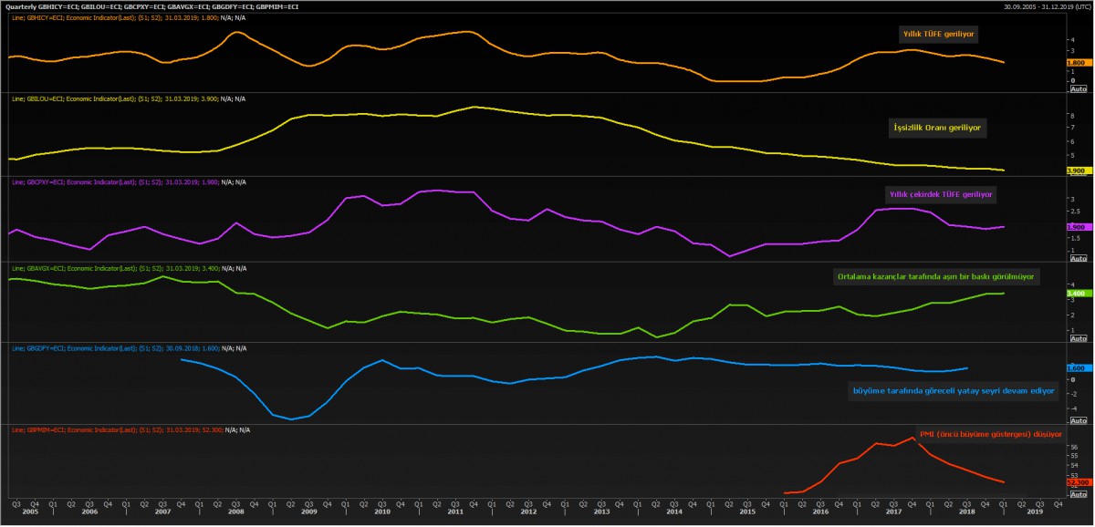Image resolution: width=1095 pixels, height=527 pixels.
Task: Click the purple 1.900 value marker
Action: pos(1075,227)
